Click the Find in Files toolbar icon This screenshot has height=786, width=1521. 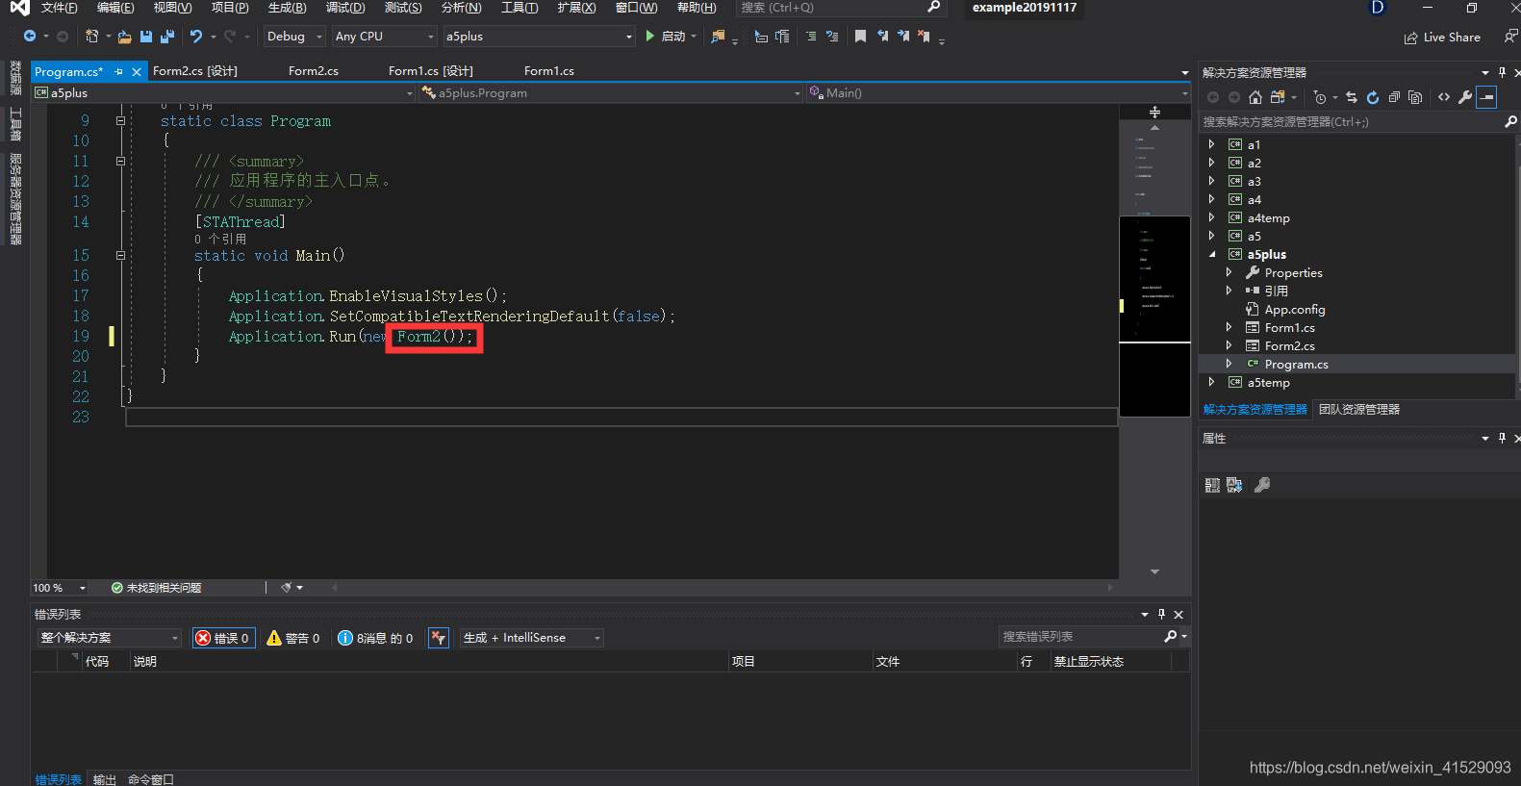718,37
